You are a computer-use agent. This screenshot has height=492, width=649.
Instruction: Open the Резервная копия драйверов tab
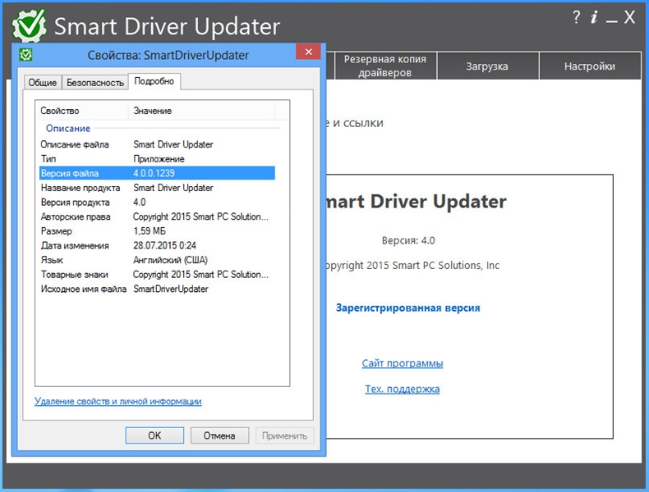pyautogui.click(x=385, y=66)
